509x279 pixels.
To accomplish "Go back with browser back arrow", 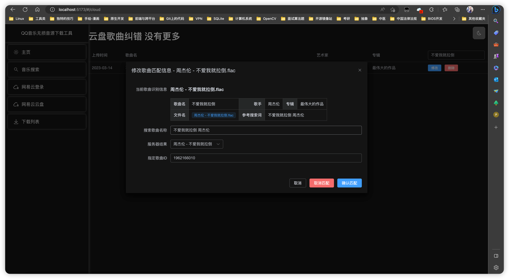I will point(13,9).
